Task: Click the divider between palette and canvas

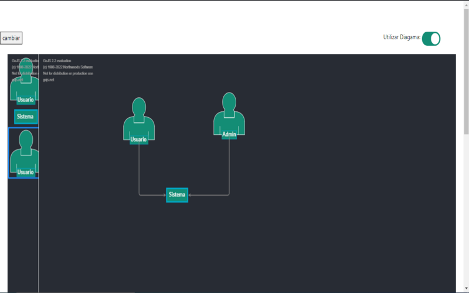Action: click(39, 205)
